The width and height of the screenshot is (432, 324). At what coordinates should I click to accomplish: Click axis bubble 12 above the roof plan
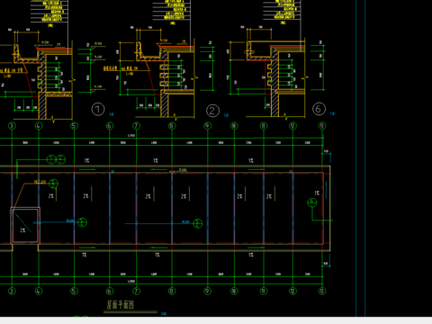[292, 126]
